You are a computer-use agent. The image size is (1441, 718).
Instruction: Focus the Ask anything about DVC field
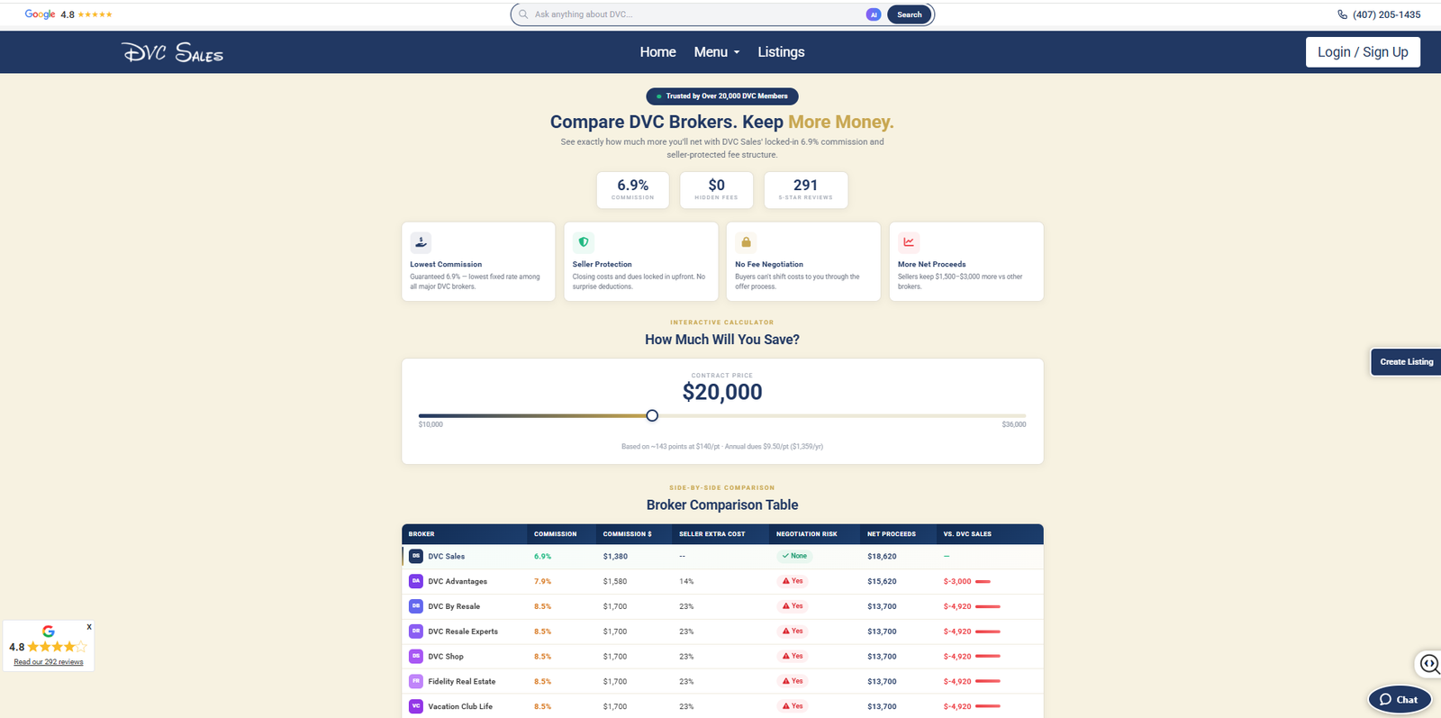click(x=696, y=14)
